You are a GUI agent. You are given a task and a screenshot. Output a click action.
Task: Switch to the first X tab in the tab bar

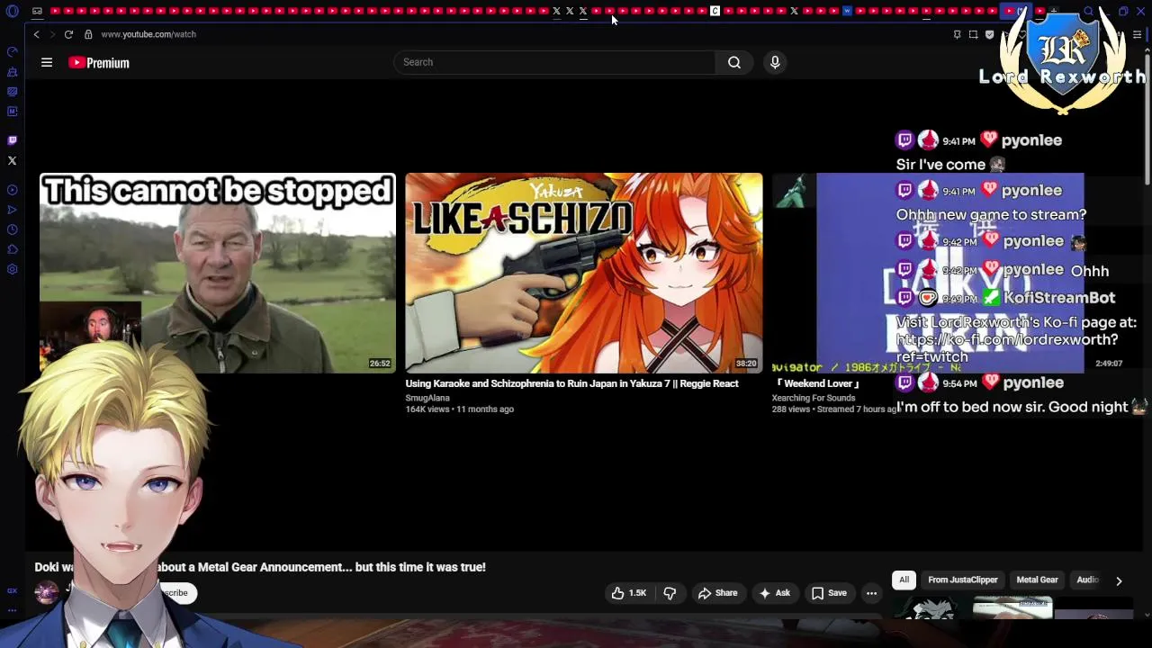point(556,12)
